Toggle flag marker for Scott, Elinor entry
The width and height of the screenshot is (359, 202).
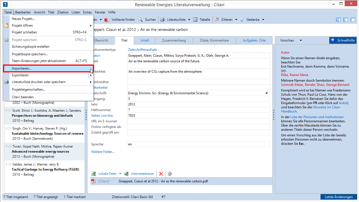coord(6,111)
